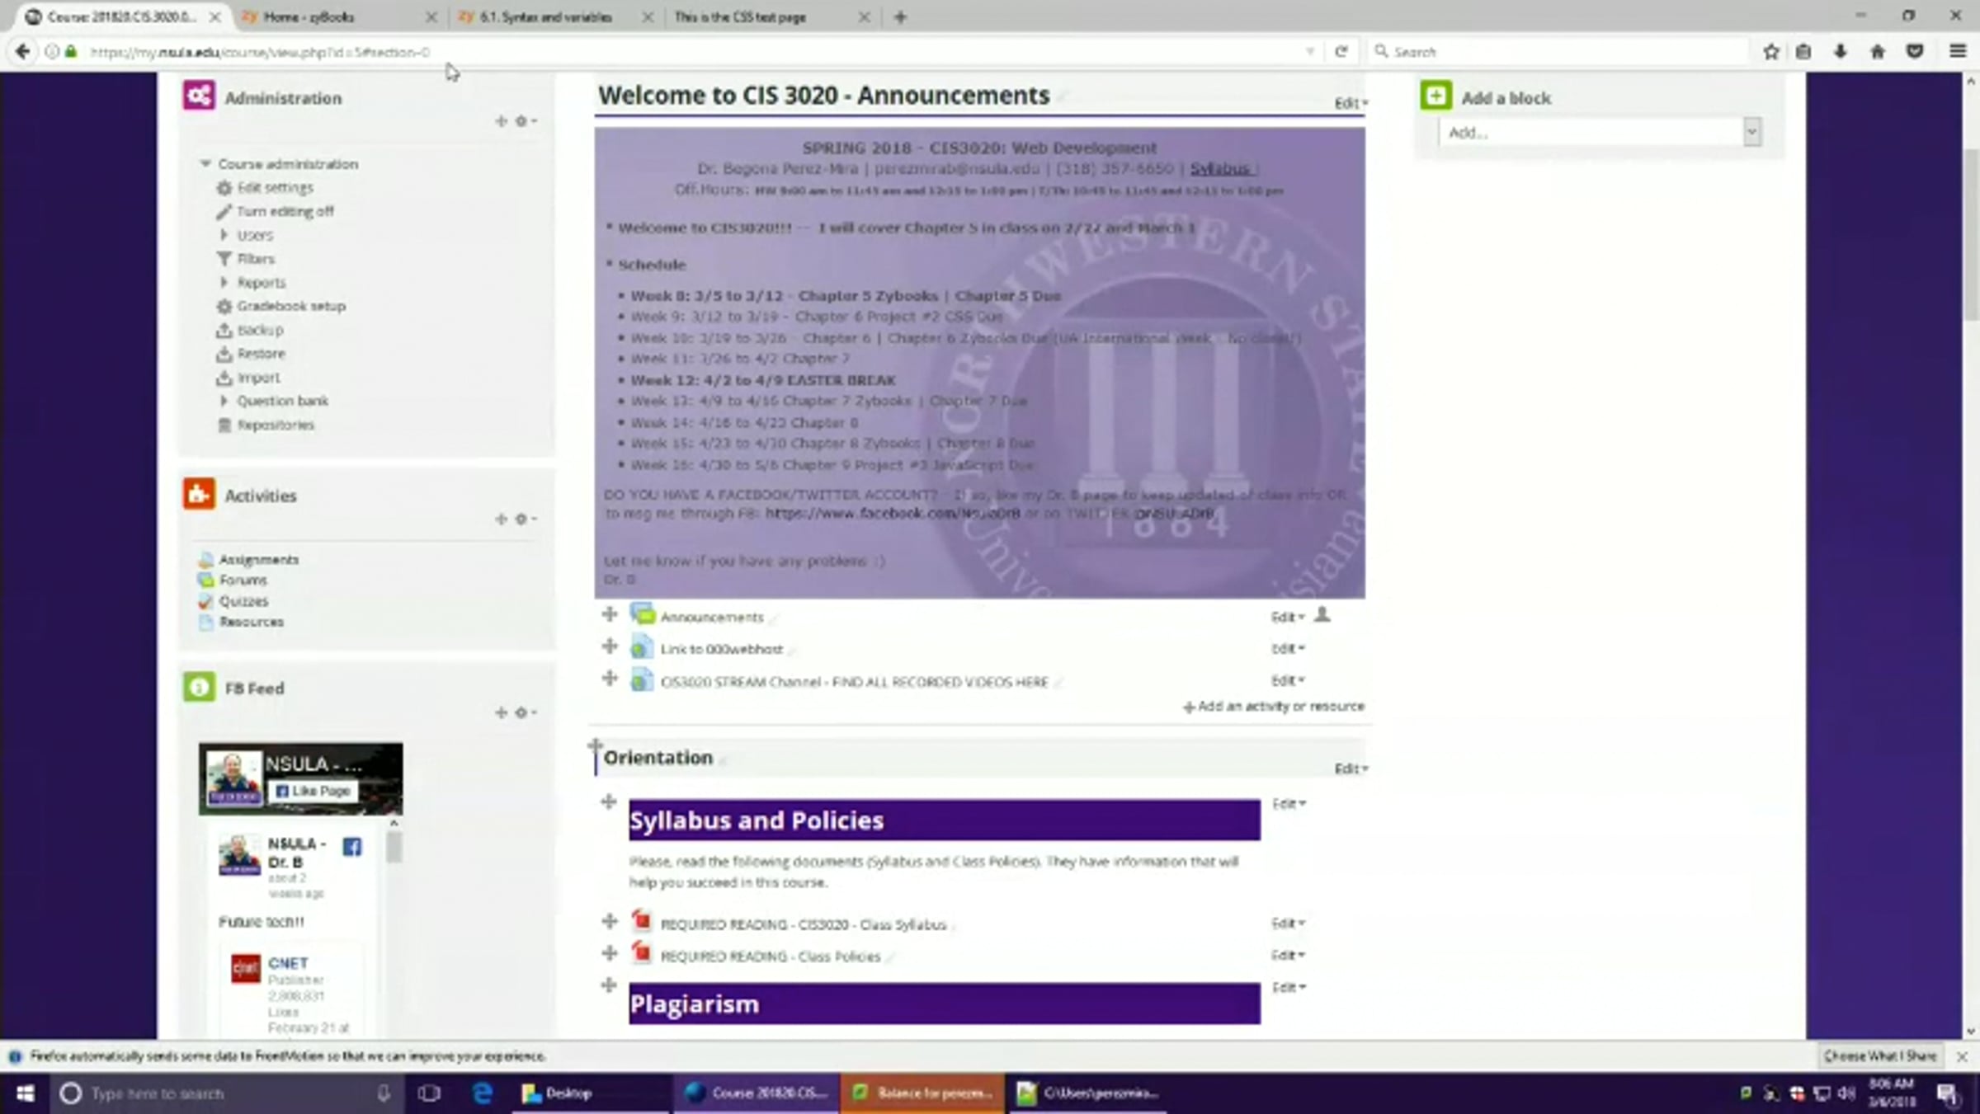Switch to the Home - zyBooks tab

click(309, 17)
